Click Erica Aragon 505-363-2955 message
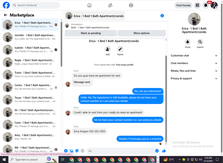223x163 pixels. 90,131
